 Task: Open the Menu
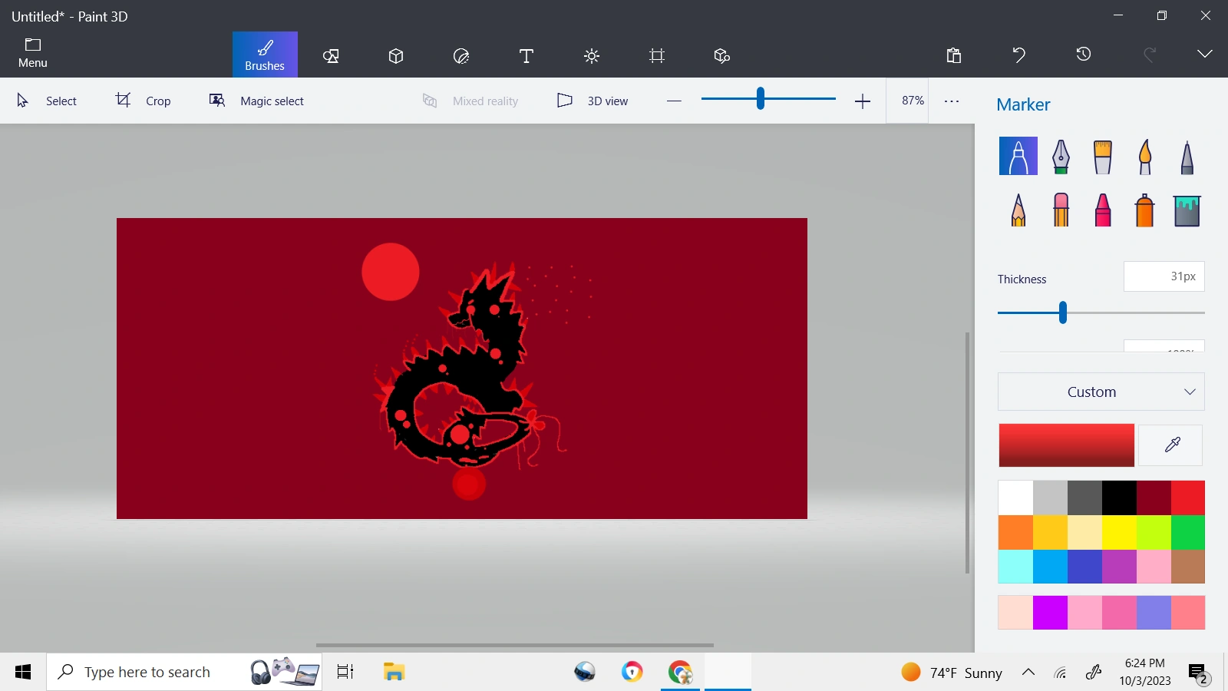(x=32, y=52)
